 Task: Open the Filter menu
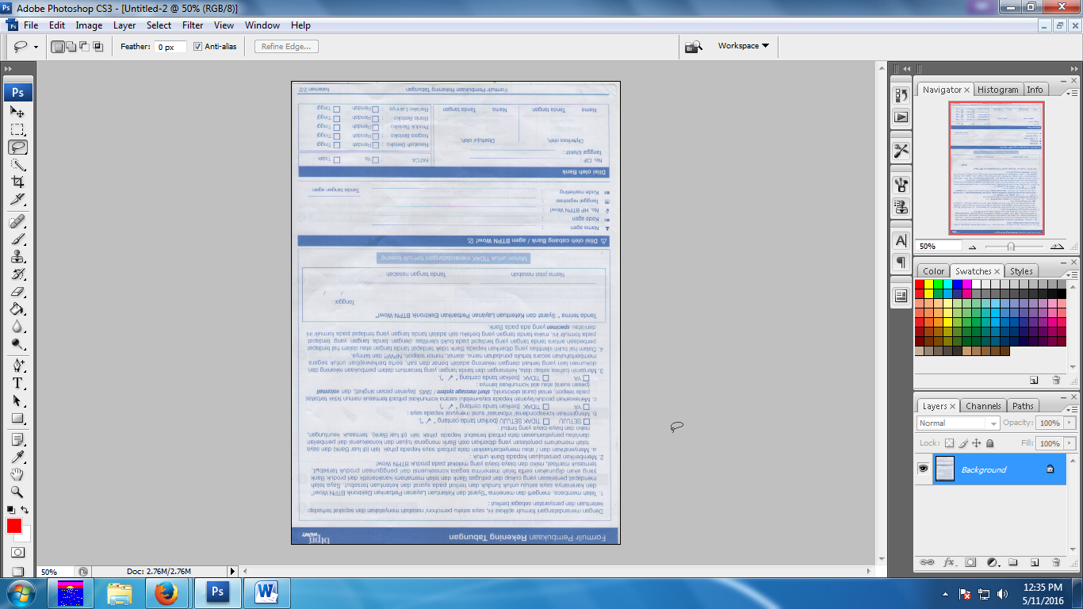pyautogui.click(x=193, y=25)
